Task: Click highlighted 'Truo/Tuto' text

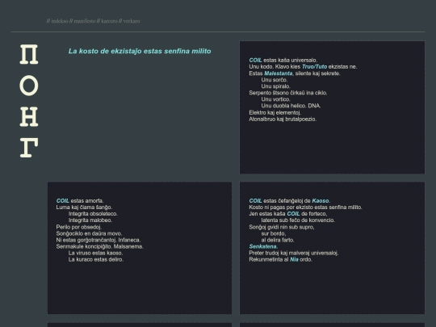Action: [314, 67]
